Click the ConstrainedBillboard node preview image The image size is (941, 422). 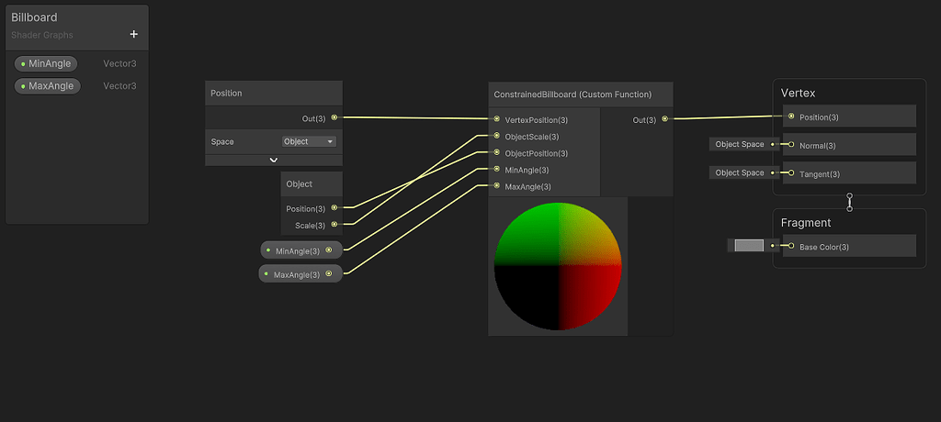558,266
